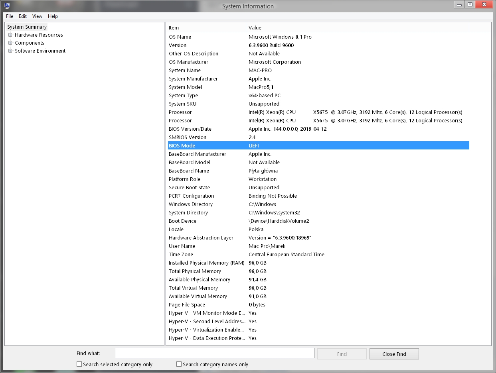Image resolution: width=496 pixels, height=373 pixels.
Task: Select the OS Name row
Action: (318, 37)
